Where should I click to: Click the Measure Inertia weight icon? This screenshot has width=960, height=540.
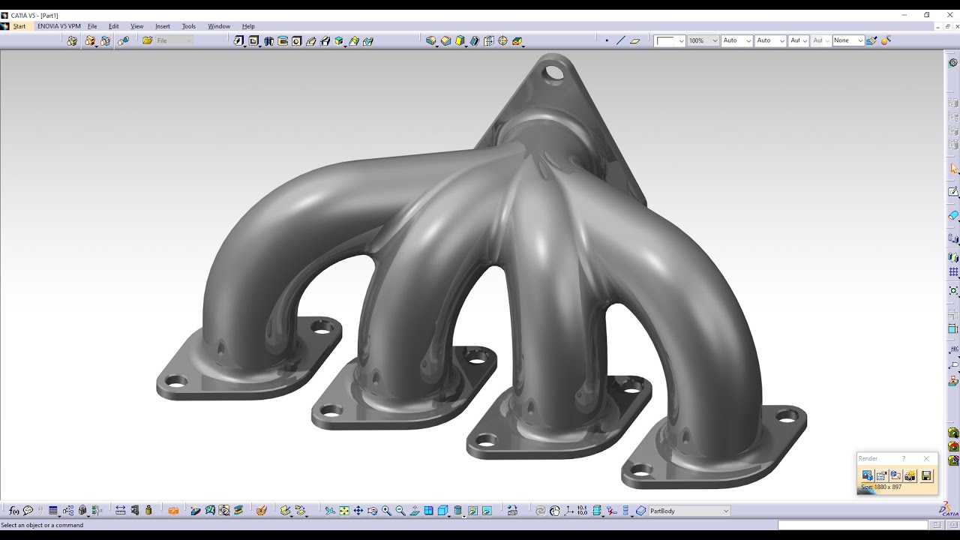click(x=148, y=511)
